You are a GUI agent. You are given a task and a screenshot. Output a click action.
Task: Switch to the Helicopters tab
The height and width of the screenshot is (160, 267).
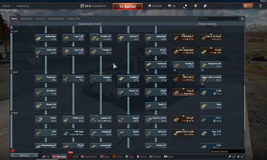[26, 19]
